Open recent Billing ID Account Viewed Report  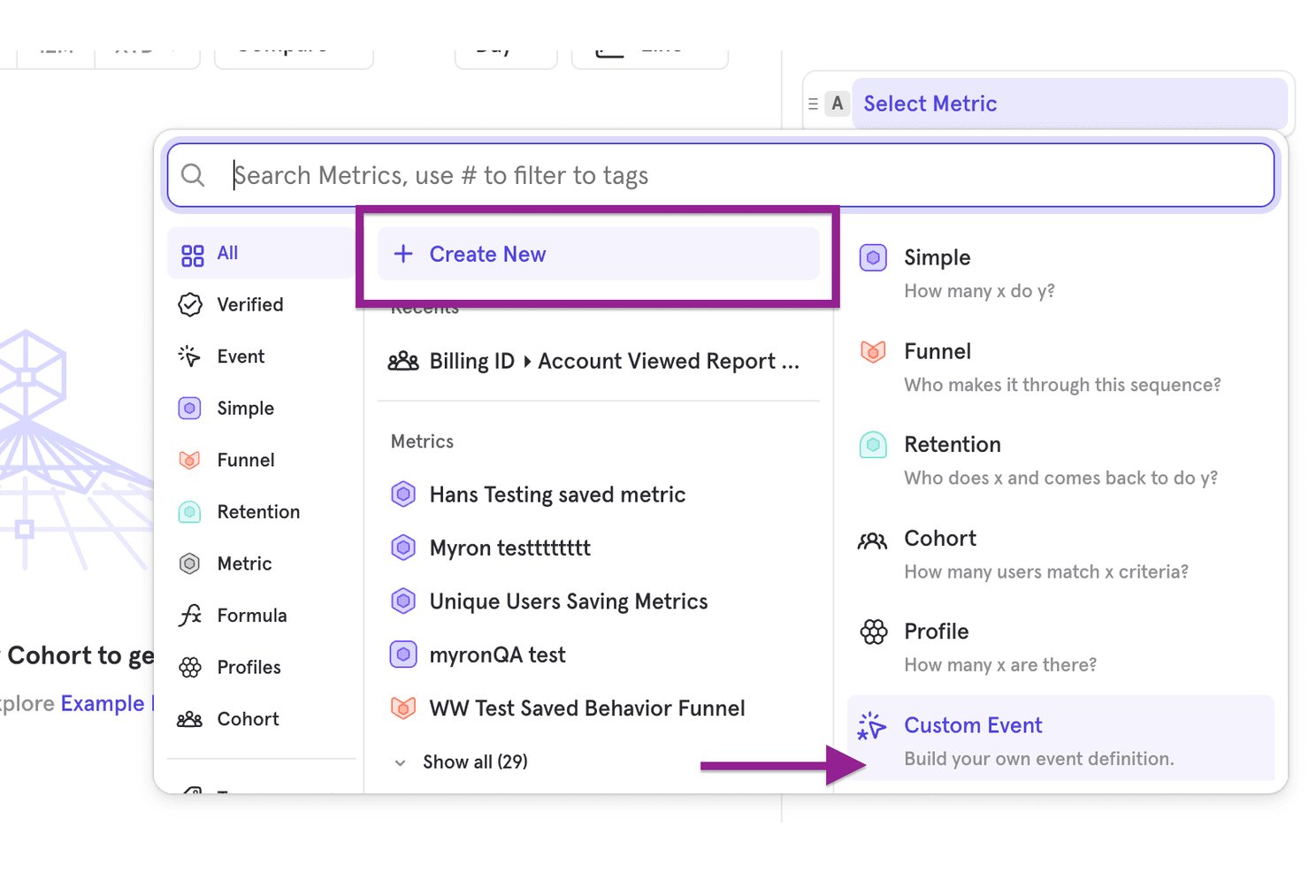[x=598, y=361]
